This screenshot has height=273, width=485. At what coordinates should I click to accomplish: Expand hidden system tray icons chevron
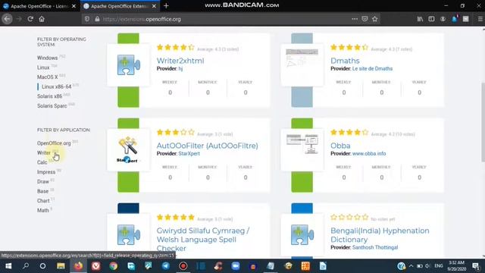click(411, 266)
